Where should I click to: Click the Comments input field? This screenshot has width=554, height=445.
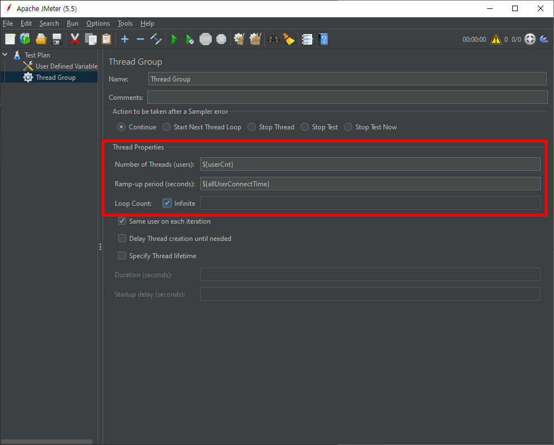pyautogui.click(x=347, y=97)
